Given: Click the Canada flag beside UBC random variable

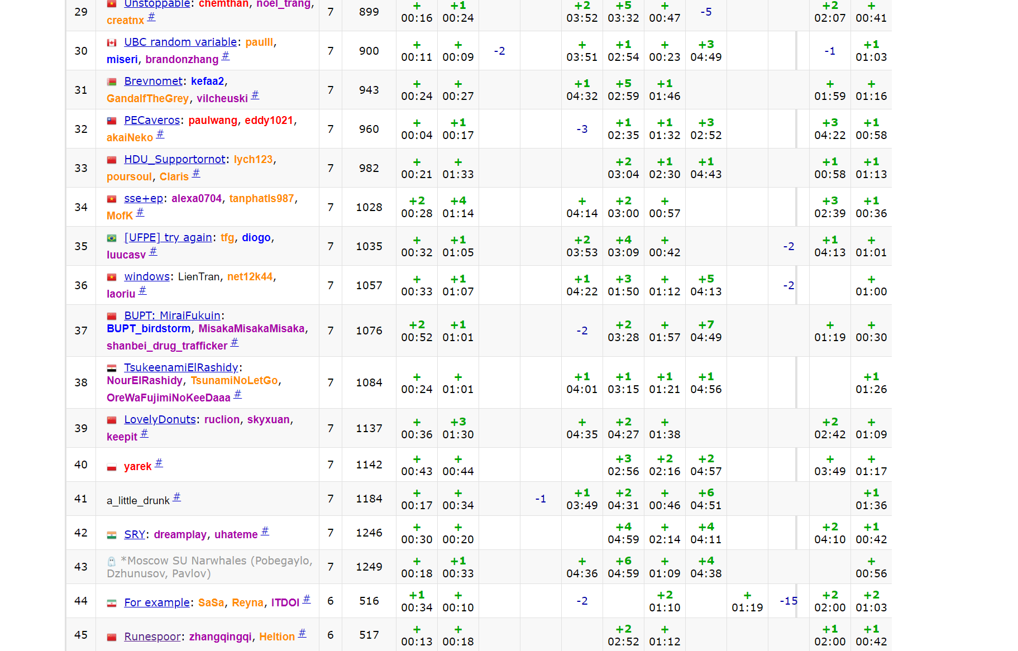Looking at the screenshot, I should point(112,42).
